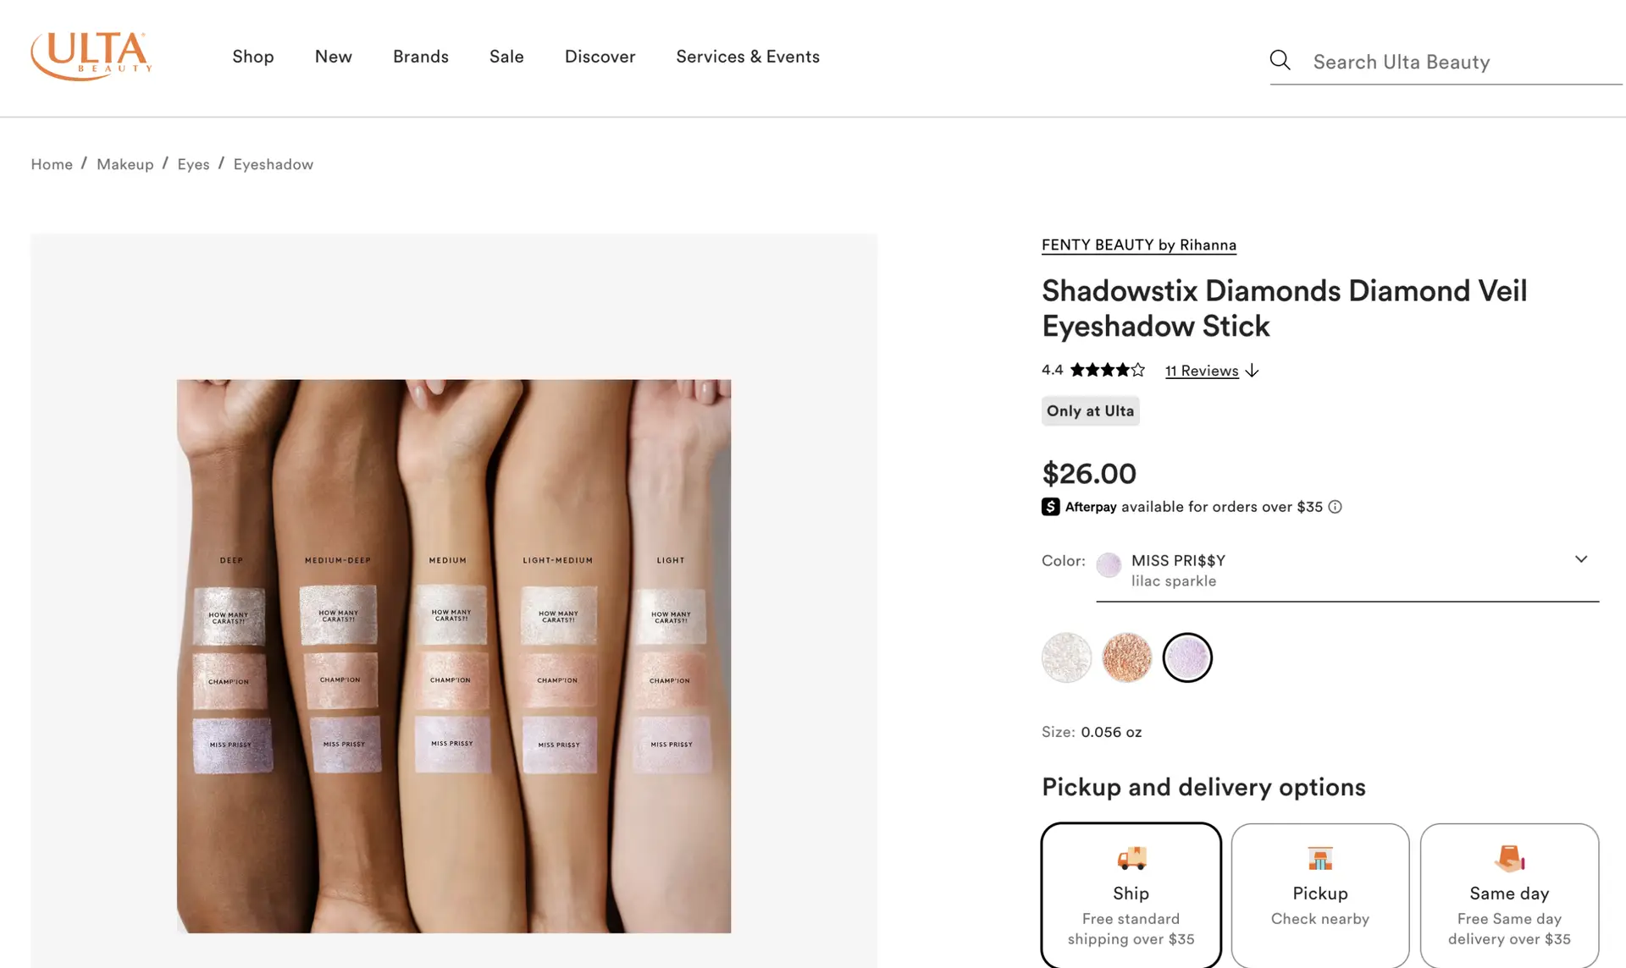Click the Ulta Beauty logo

tap(91, 56)
